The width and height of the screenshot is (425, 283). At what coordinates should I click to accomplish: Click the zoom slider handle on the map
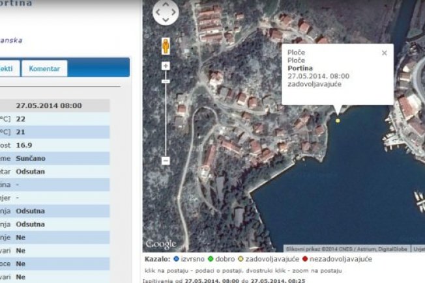166,81
